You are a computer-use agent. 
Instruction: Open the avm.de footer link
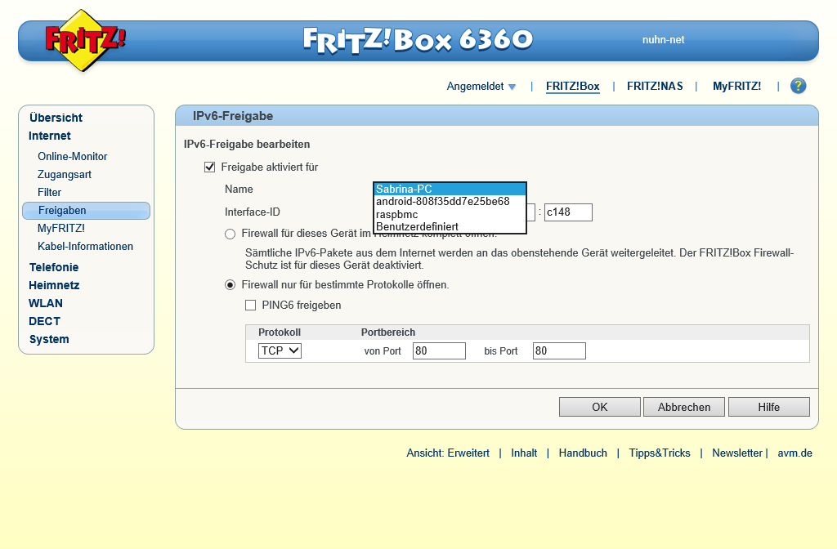(794, 453)
